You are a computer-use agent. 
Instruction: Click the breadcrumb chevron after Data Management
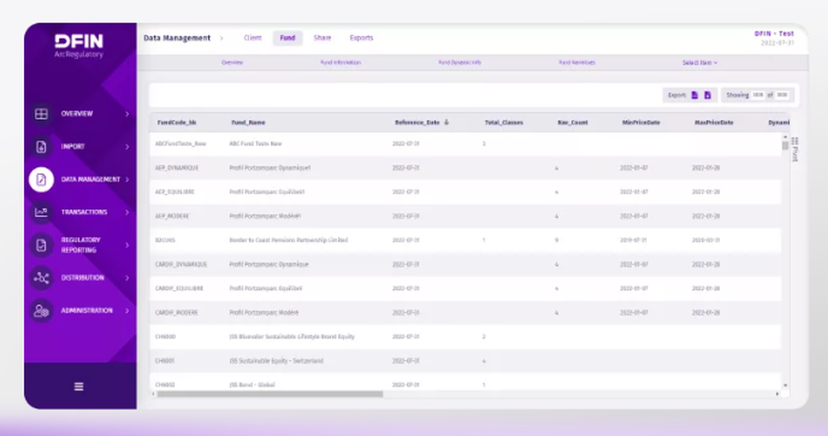click(x=221, y=38)
